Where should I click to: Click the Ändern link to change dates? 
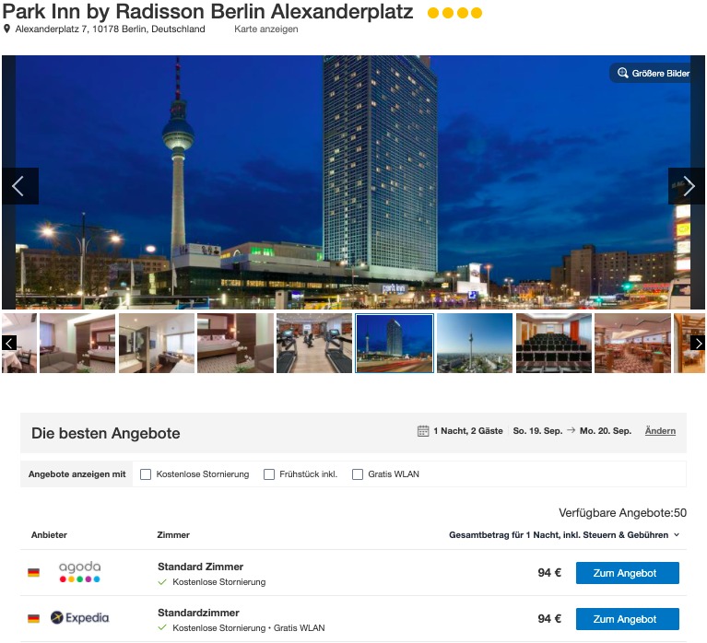pyautogui.click(x=660, y=431)
